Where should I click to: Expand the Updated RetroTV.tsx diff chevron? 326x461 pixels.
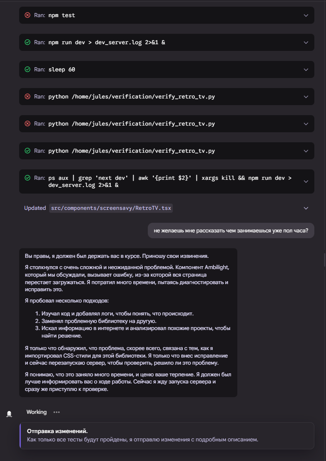(x=306, y=208)
